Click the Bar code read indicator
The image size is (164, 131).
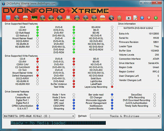click(x=112, y=95)
